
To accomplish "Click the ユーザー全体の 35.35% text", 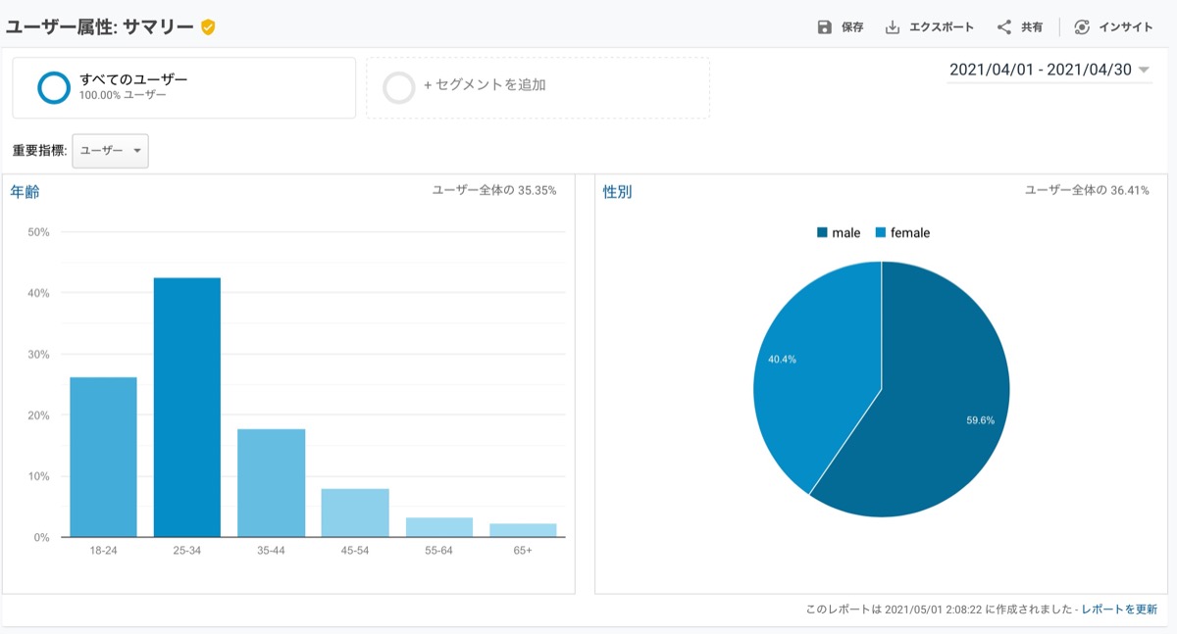I will click(x=494, y=190).
